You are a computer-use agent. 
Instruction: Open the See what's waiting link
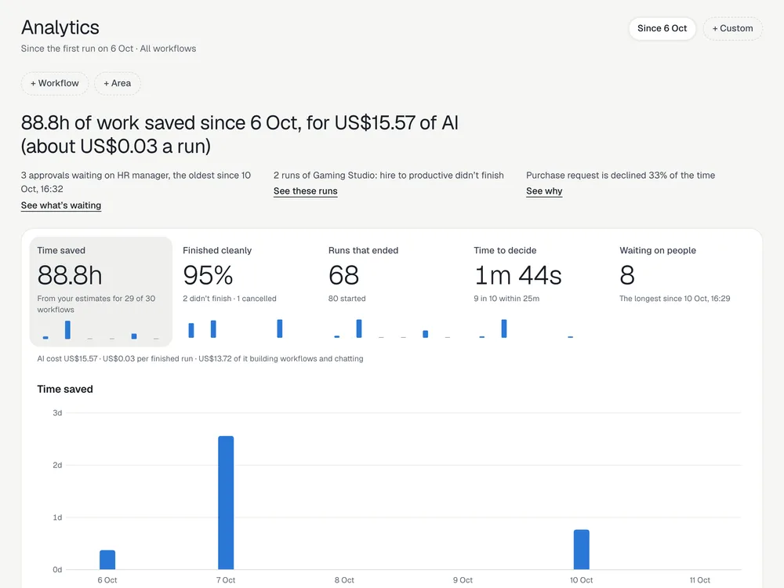pyautogui.click(x=61, y=205)
